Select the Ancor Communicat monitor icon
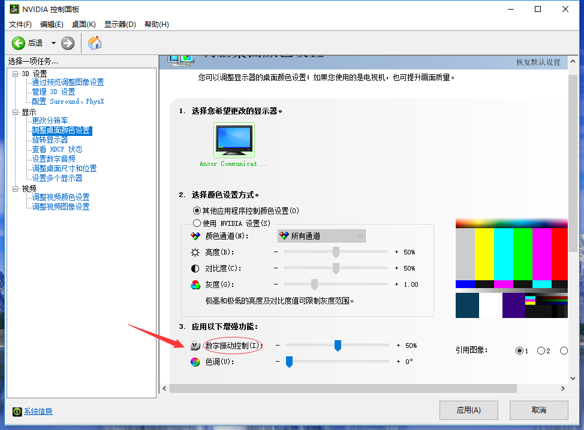The image size is (584, 430). point(234,140)
